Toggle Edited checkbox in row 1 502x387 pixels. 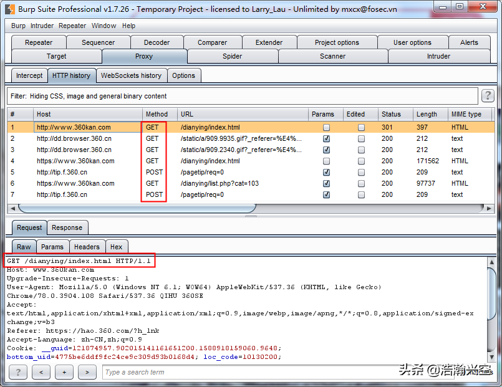[361, 127]
